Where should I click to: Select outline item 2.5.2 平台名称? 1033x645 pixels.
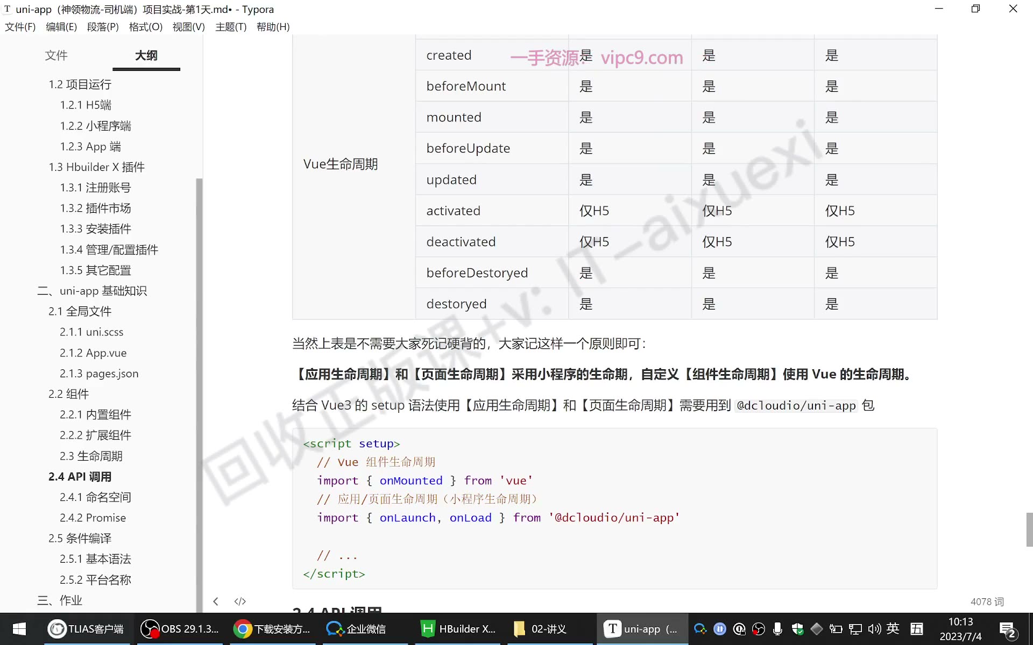pos(95,579)
